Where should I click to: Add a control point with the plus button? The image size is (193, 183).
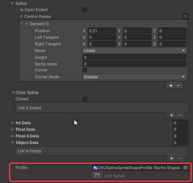[171, 85]
